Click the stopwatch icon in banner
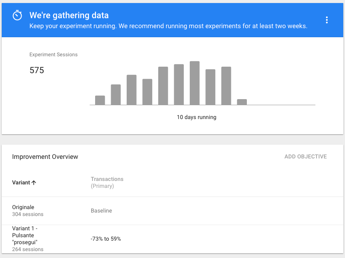The image size is (345, 258). pyautogui.click(x=17, y=16)
